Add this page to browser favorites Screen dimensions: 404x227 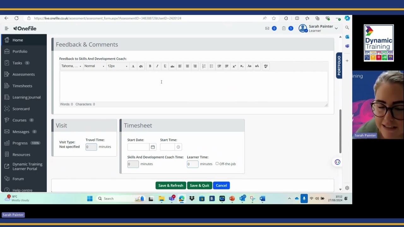(x=274, y=18)
